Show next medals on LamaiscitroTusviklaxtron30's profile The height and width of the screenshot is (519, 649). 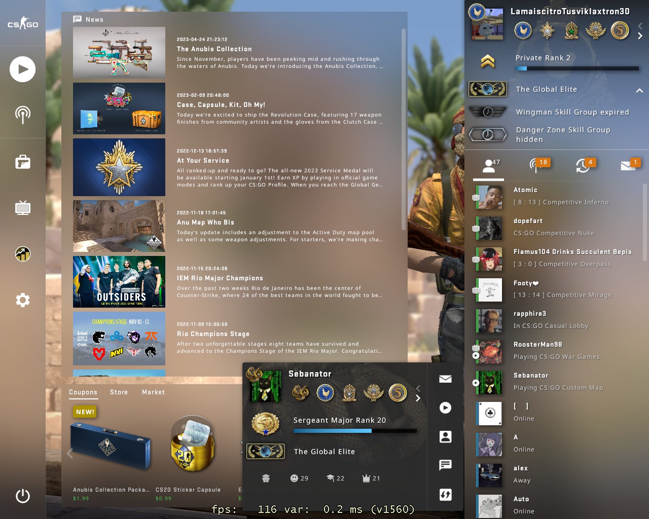point(640,36)
